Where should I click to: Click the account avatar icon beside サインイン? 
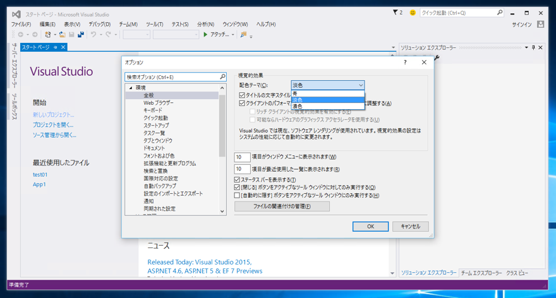[540, 24]
